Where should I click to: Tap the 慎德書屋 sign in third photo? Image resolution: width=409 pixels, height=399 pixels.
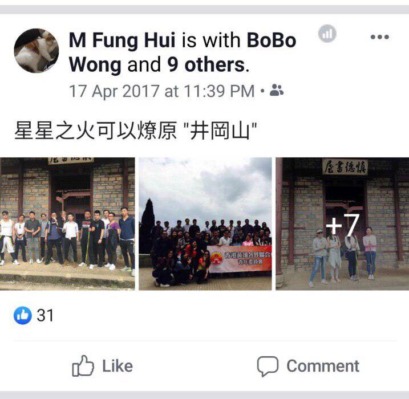pyautogui.click(x=345, y=167)
